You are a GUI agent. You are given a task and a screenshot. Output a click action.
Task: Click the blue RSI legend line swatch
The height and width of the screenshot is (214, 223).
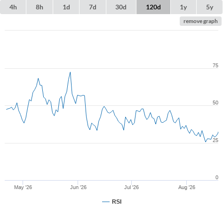tap(106, 202)
